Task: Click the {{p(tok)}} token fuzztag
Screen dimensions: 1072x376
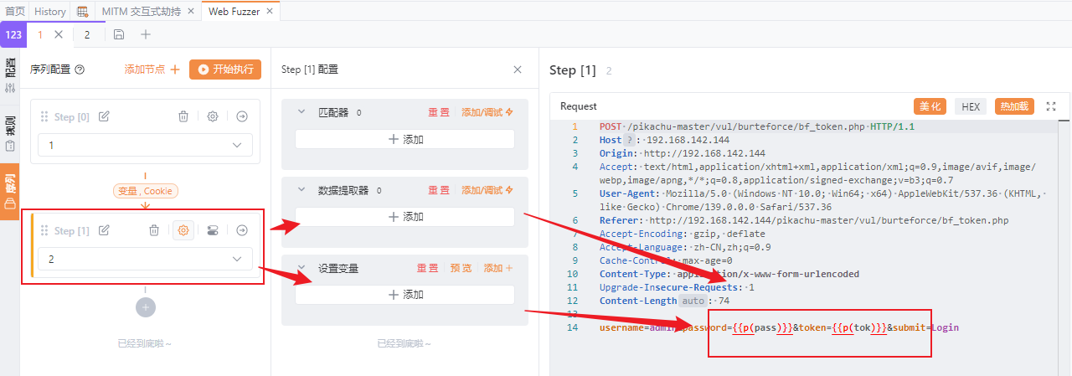Action: click(x=859, y=327)
